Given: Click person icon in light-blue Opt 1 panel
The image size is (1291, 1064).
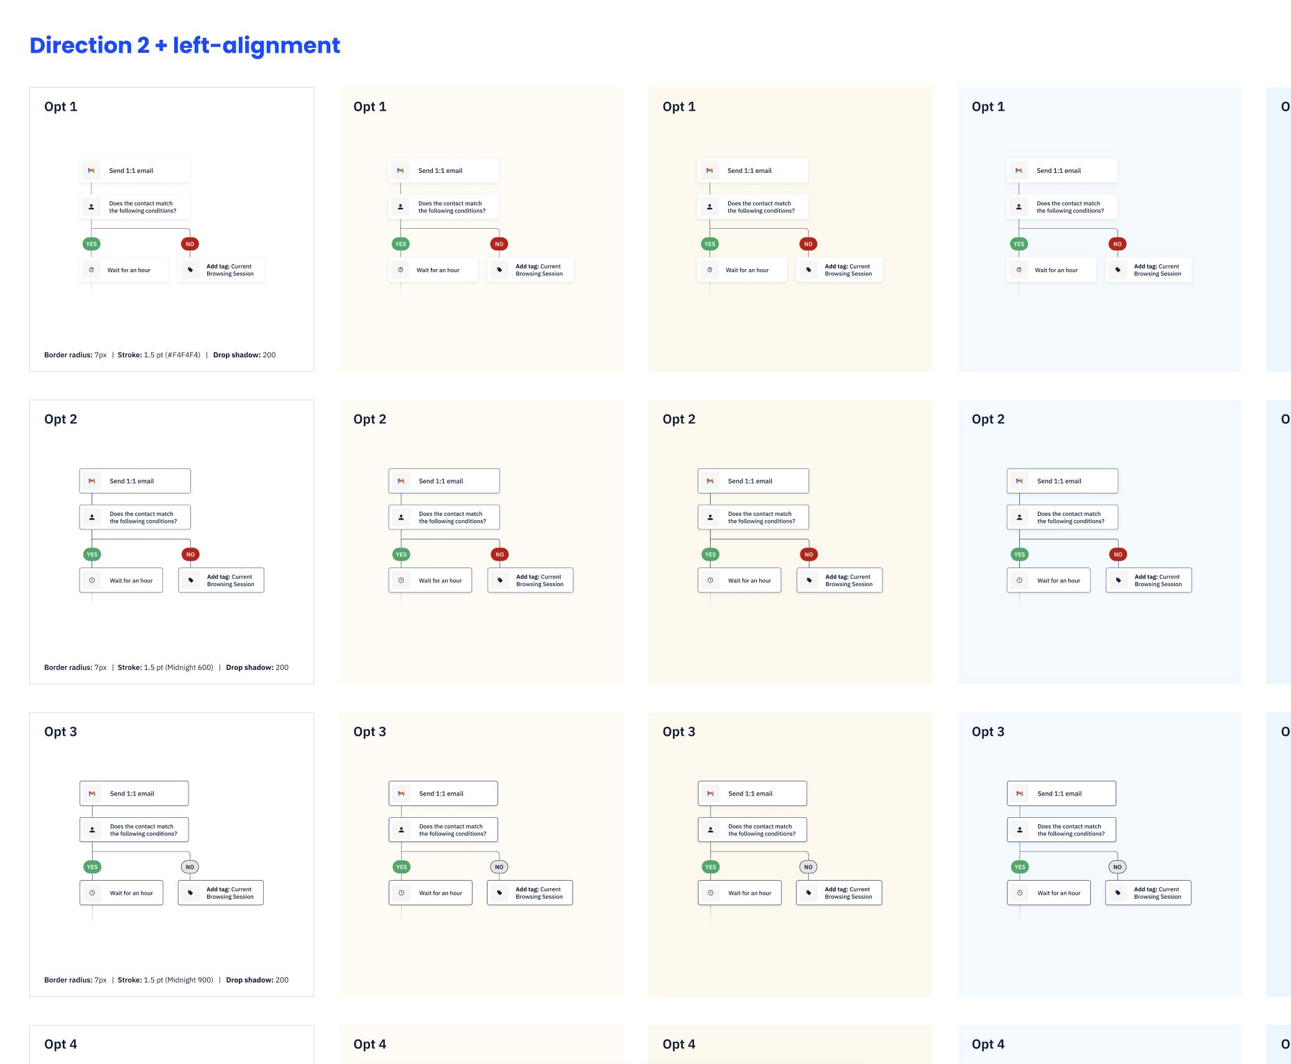Looking at the screenshot, I should pyautogui.click(x=1019, y=207).
